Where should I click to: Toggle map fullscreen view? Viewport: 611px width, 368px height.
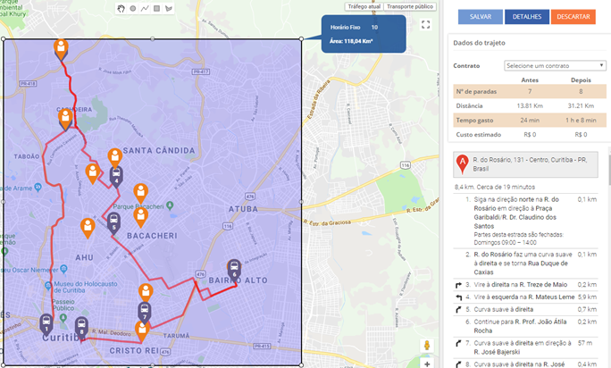click(426, 24)
